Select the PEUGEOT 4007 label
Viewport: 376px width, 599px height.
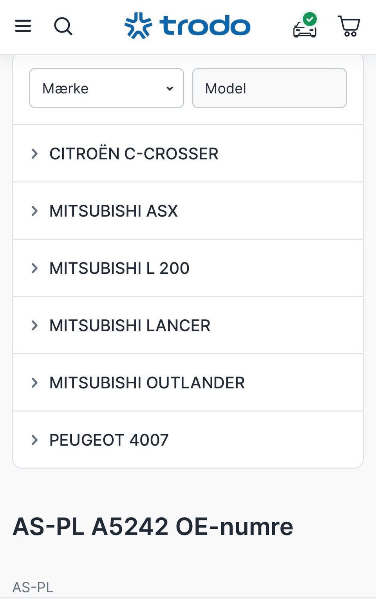point(109,440)
